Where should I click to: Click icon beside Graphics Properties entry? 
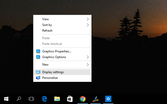click(38, 51)
